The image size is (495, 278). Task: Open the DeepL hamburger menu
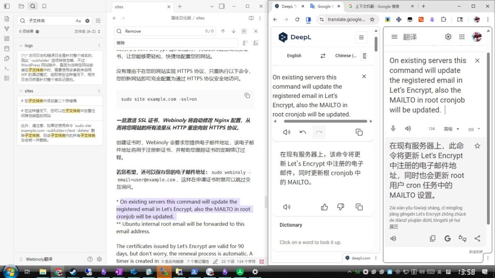click(361, 37)
